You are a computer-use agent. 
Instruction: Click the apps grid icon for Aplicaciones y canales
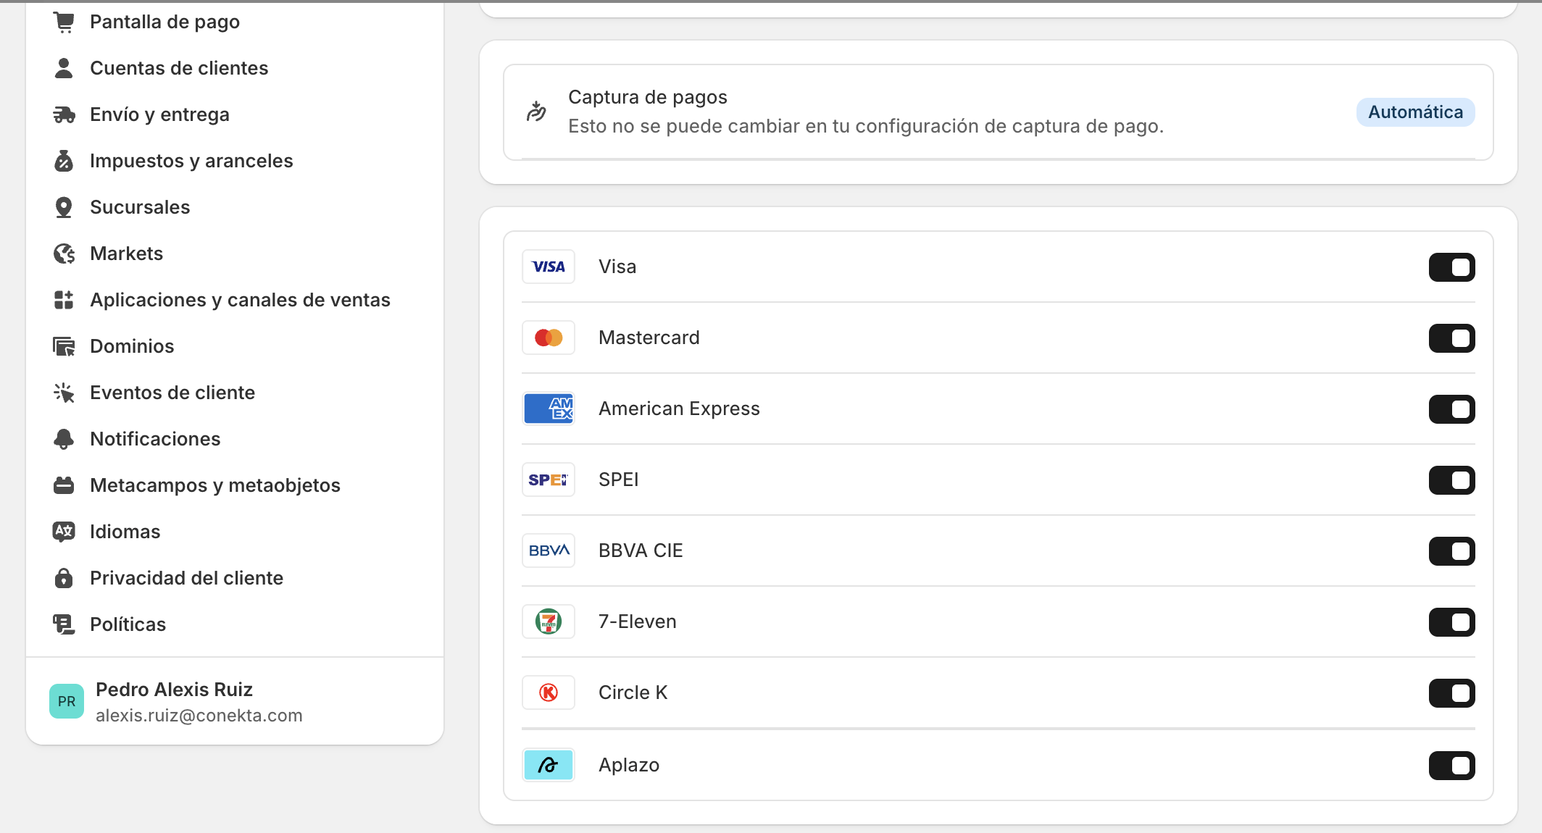64,300
